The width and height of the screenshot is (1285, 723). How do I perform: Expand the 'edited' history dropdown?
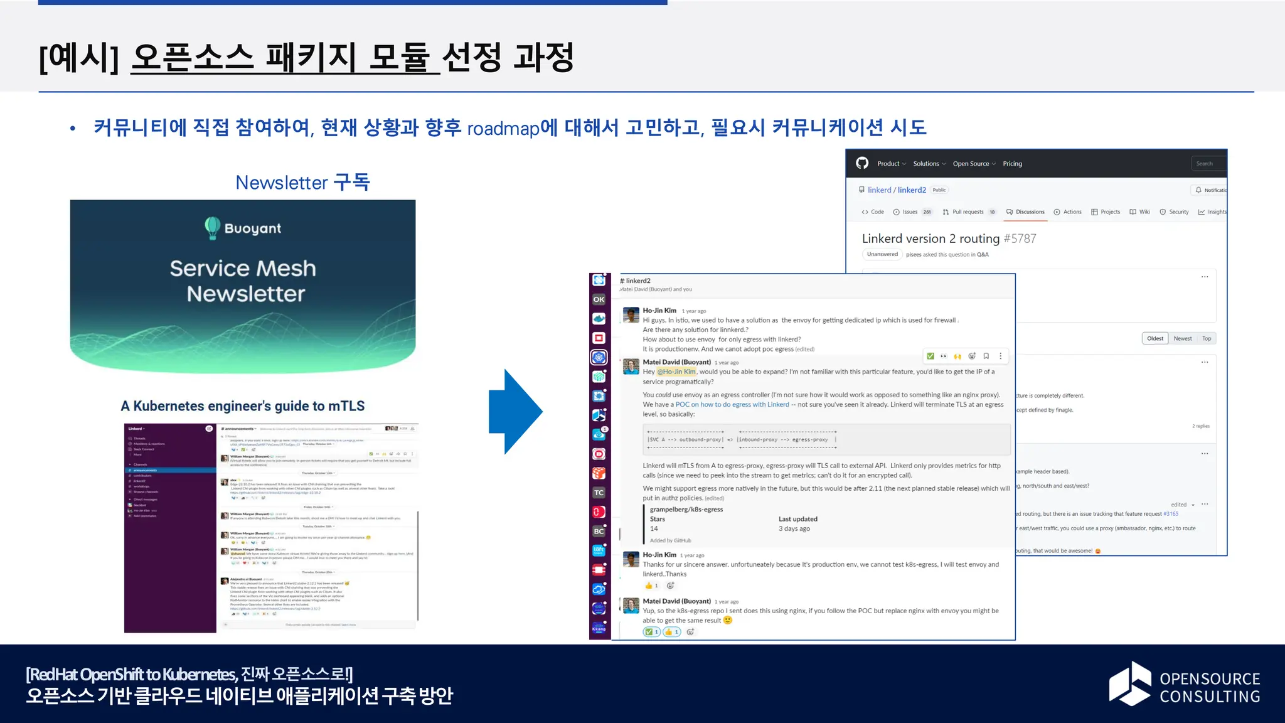tap(1183, 505)
